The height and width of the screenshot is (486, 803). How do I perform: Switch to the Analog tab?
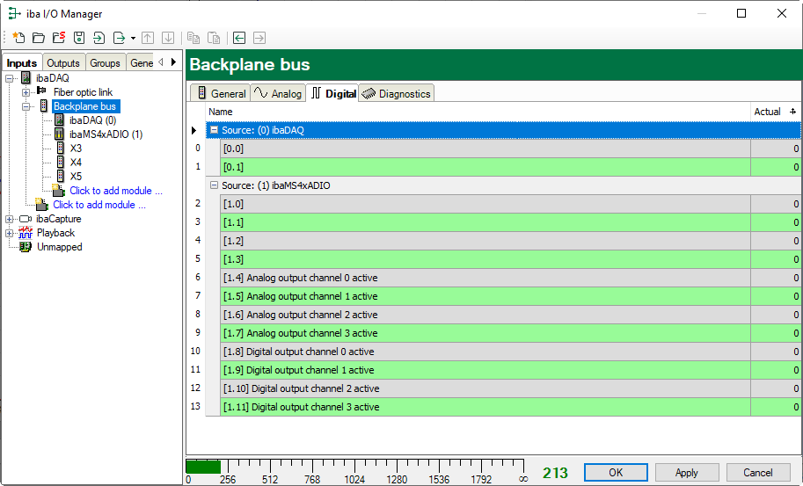pos(277,93)
